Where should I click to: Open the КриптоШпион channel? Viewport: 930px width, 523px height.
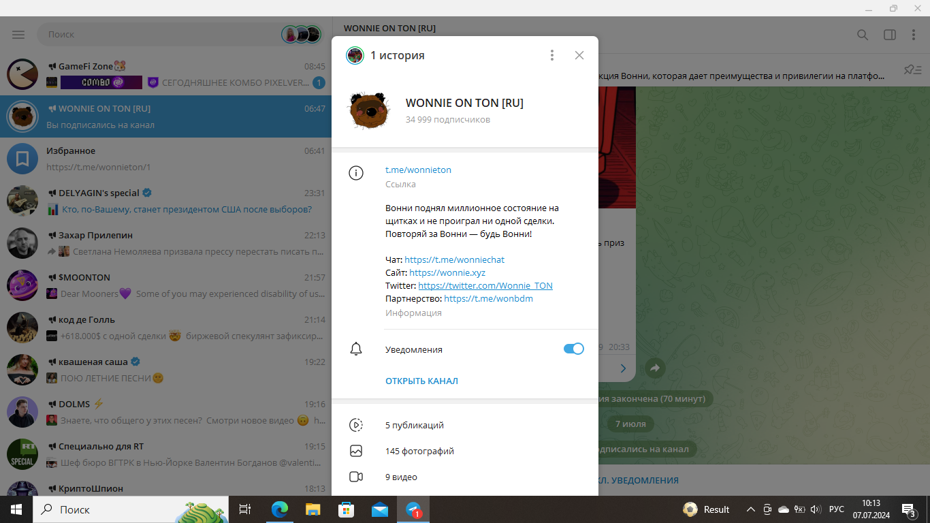pos(166,486)
